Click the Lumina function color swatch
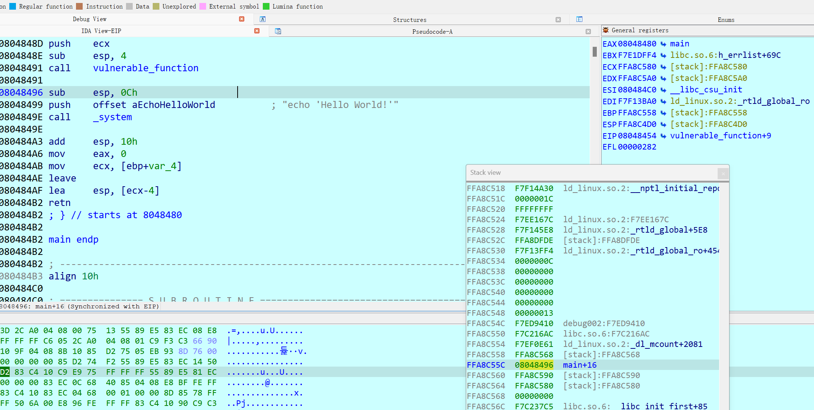 click(x=266, y=6)
